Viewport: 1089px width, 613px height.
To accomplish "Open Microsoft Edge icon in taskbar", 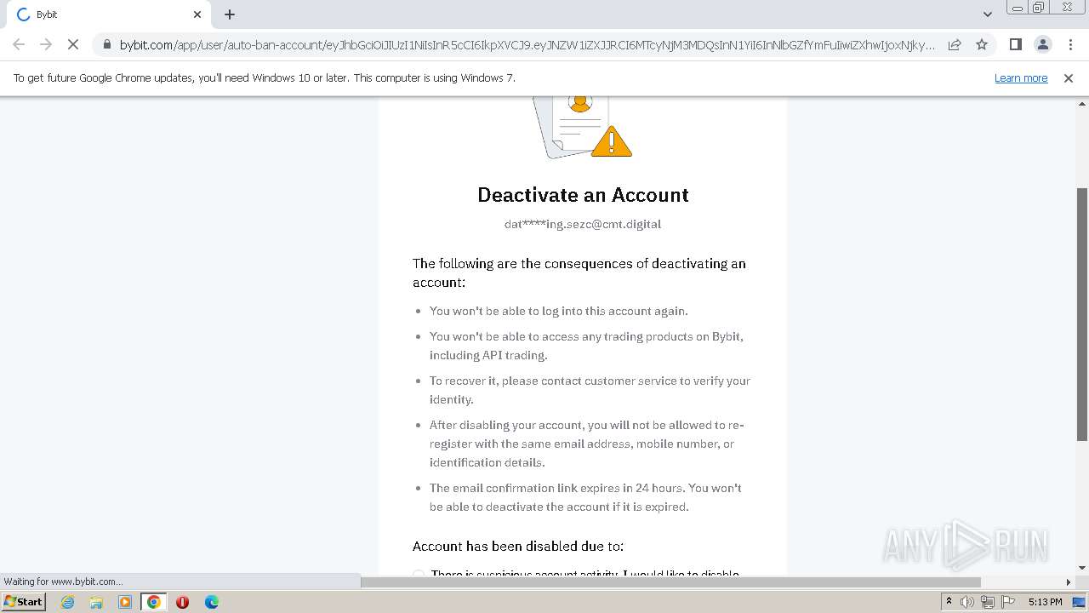I will (211, 602).
